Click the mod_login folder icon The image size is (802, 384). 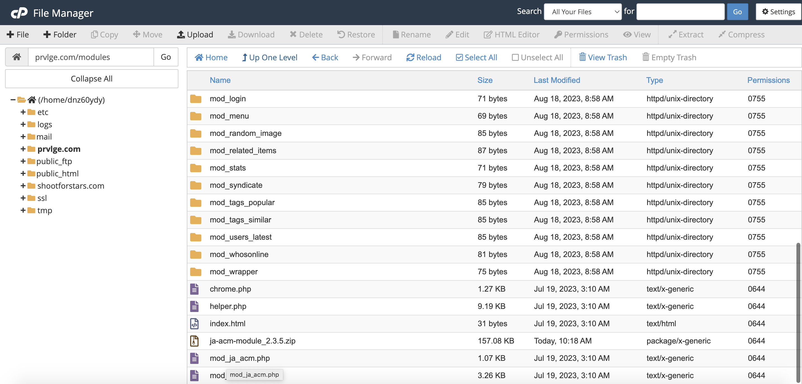click(195, 99)
